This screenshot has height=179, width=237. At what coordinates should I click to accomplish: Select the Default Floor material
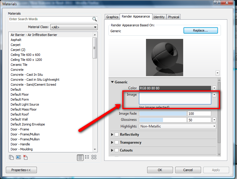pos(20,94)
